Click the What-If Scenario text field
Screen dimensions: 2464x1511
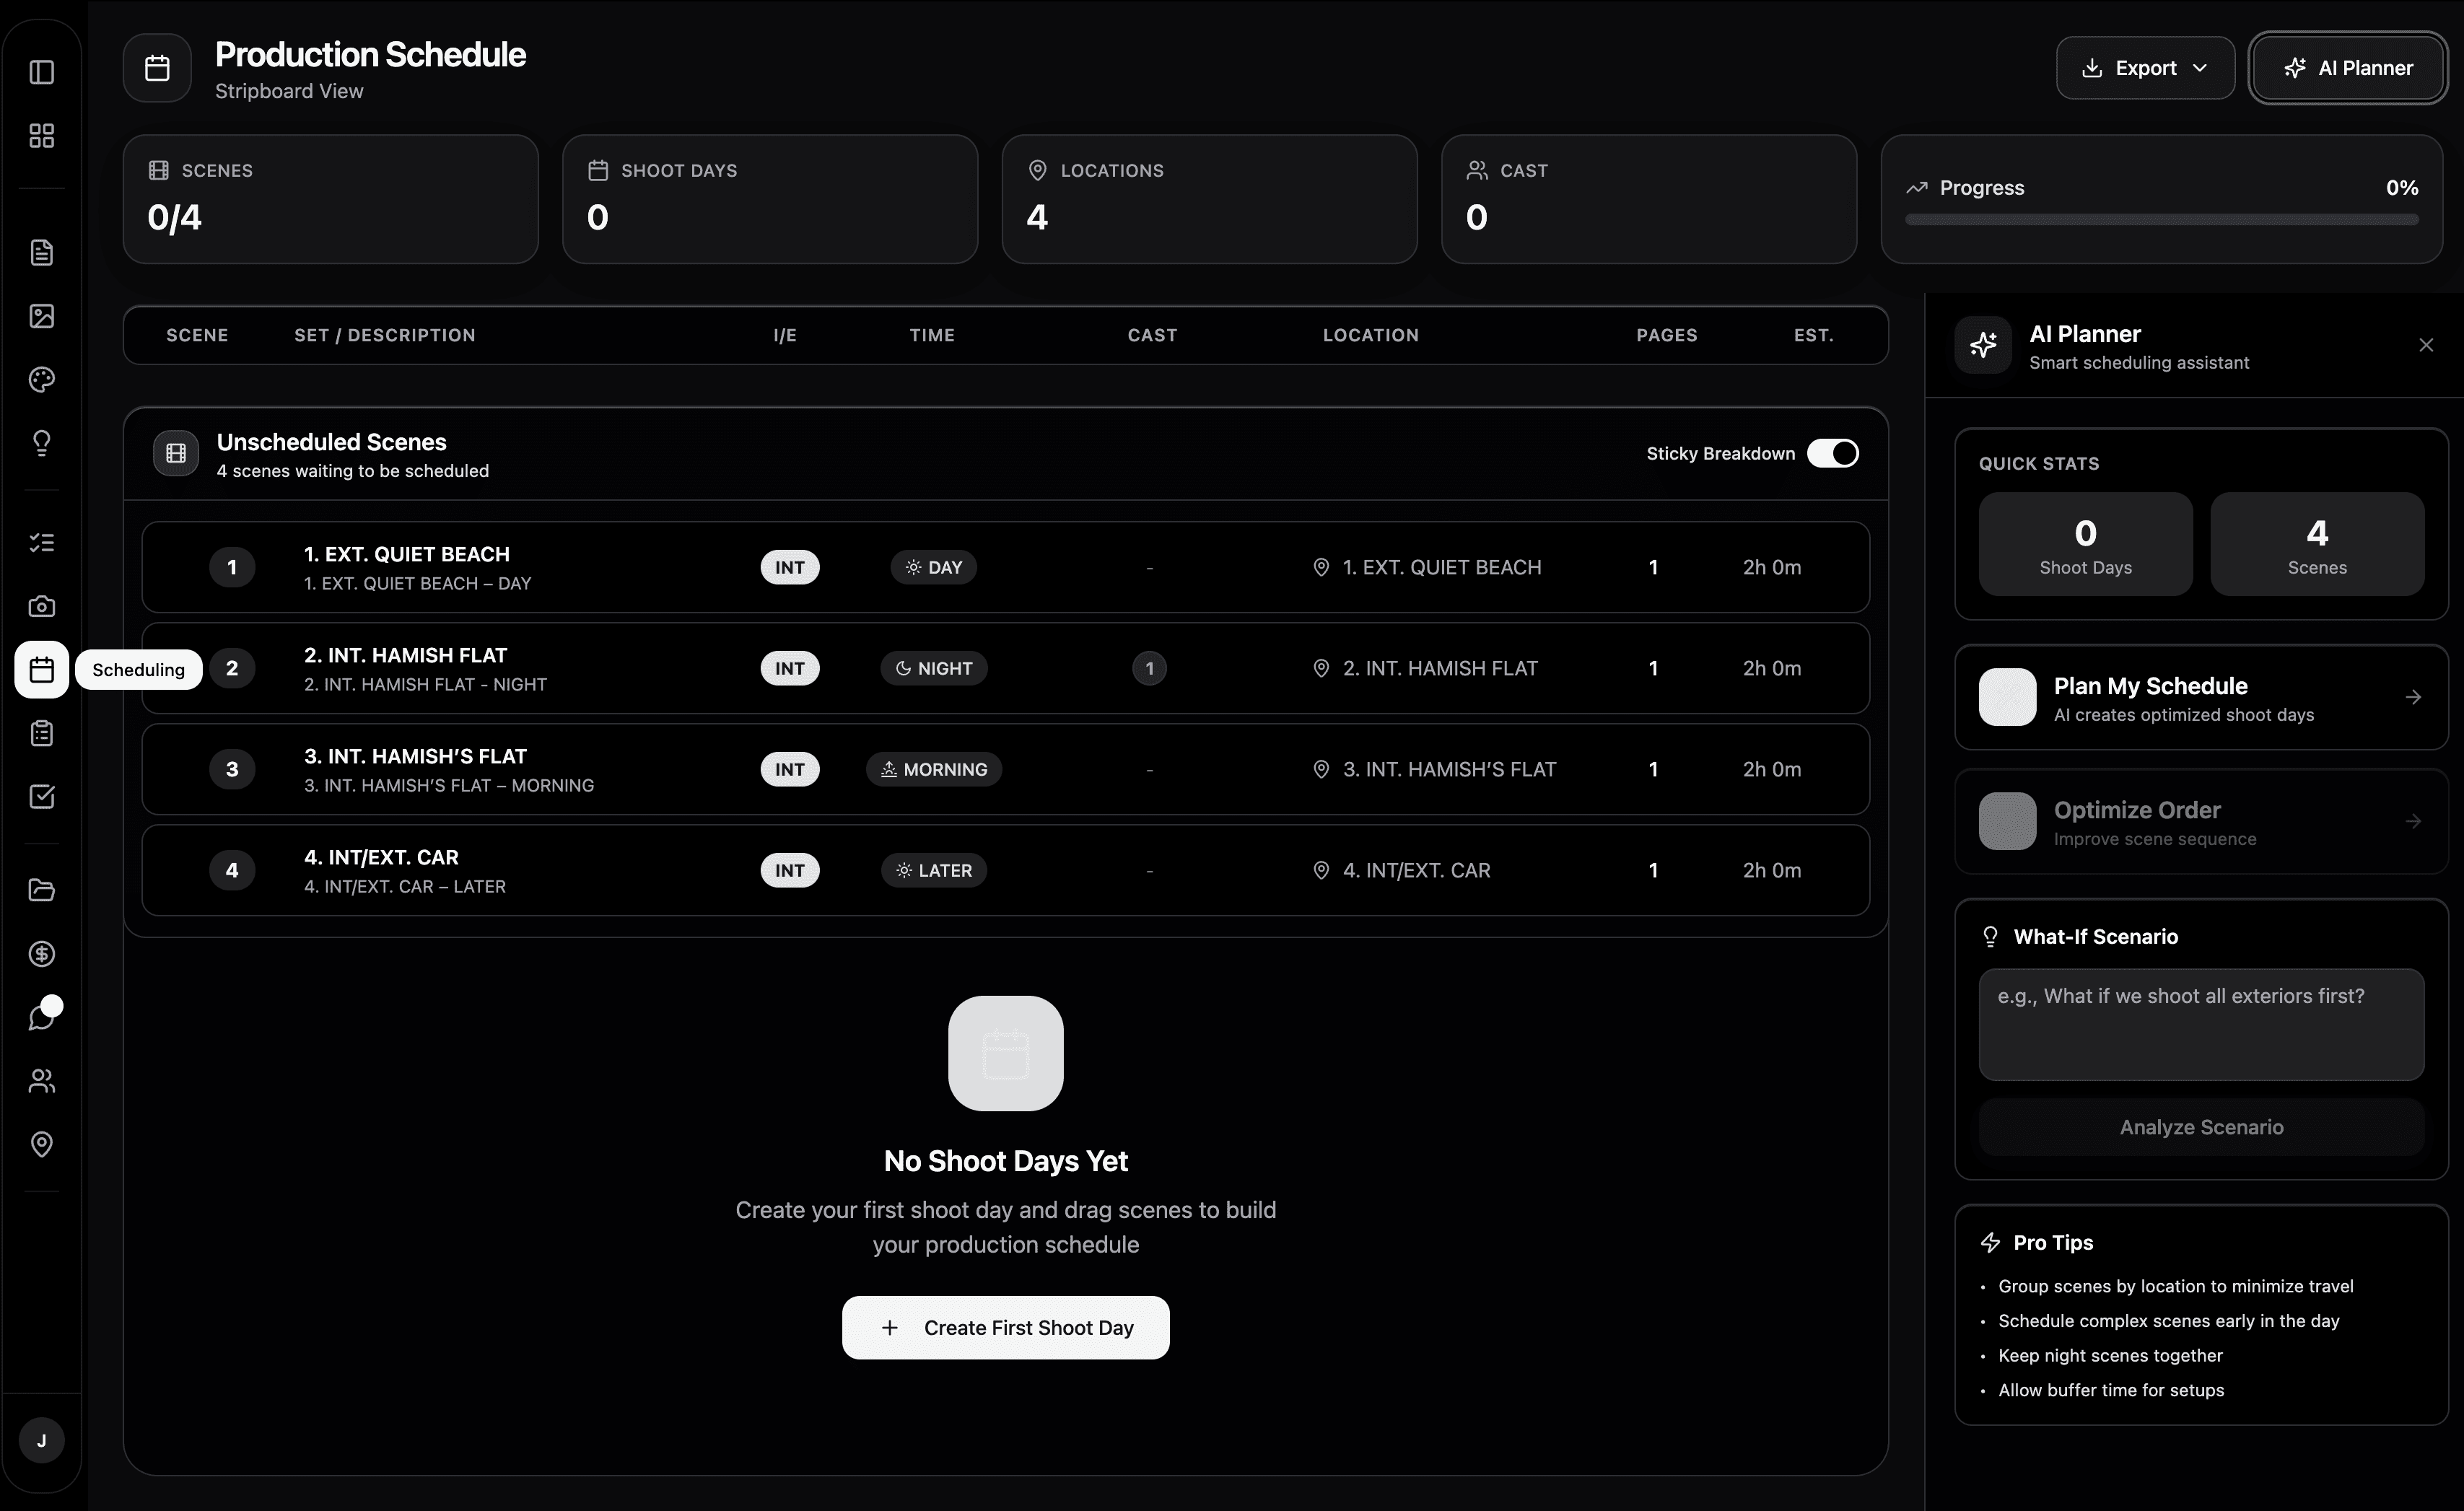(x=2200, y=1024)
